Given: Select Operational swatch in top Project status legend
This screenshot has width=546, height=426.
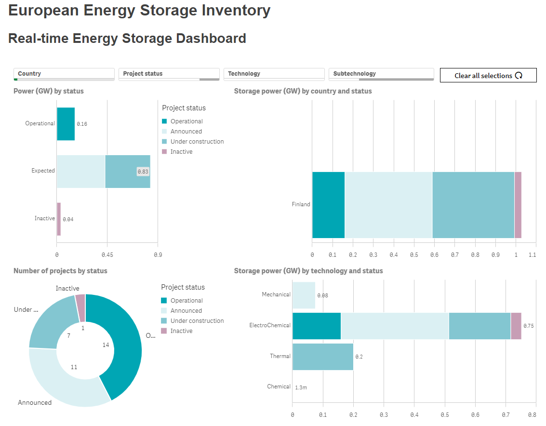Looking at the screenshot, I should [x=164, y=121].
